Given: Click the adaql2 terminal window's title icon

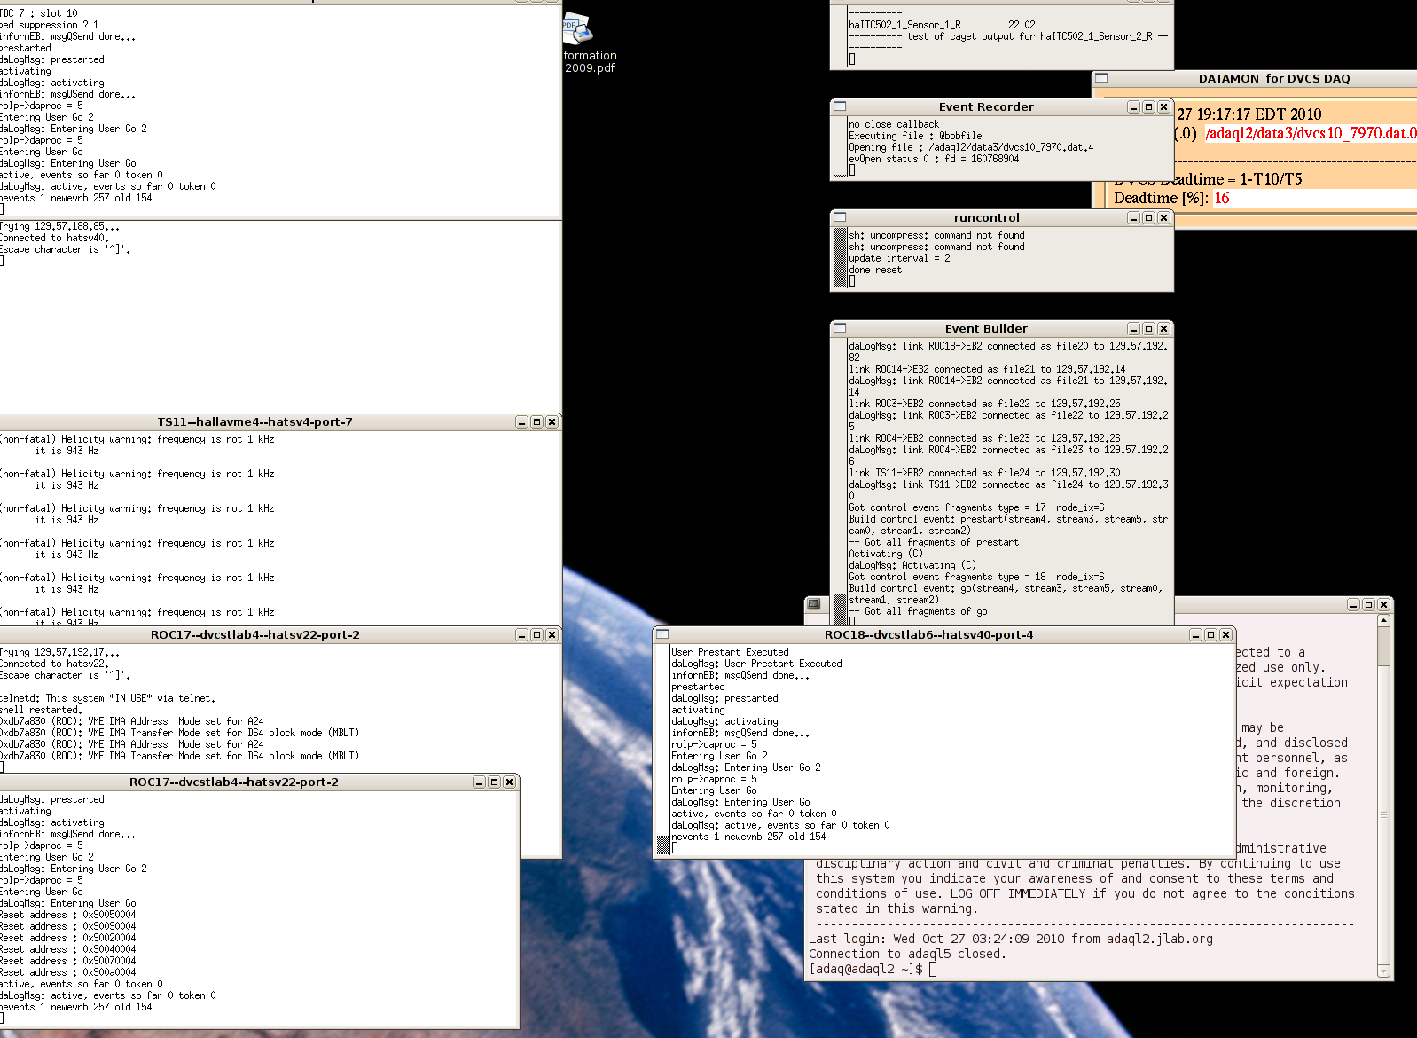Looking at the screenshot, I should point(814,604).
